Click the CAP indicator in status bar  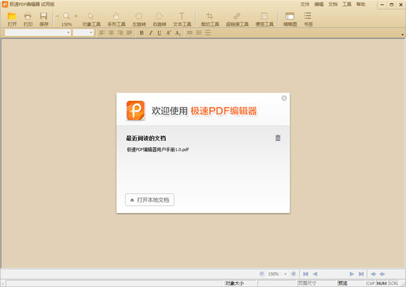(371, 284)
